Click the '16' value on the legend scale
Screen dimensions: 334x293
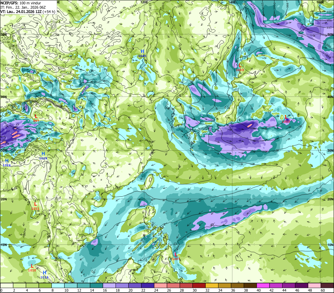tap(105, 290)
